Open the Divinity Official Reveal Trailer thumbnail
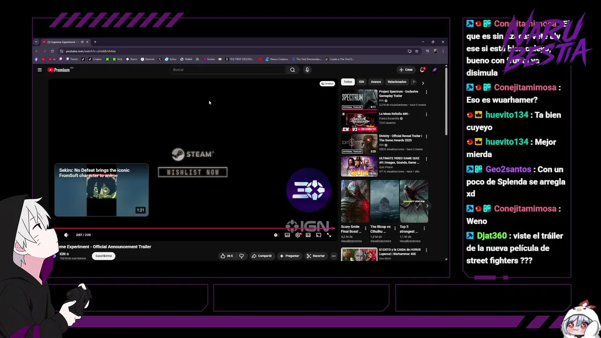Viewport: 601px width, 338px height. pos(359,144)
